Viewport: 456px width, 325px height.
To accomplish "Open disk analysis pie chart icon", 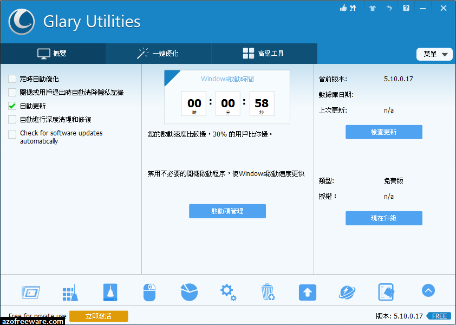I will pos(189,292).
